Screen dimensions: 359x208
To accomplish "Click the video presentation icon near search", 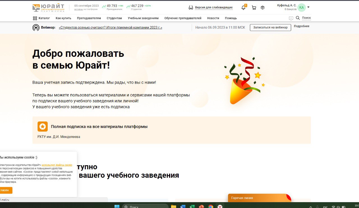I will click(x=291, y=18).
